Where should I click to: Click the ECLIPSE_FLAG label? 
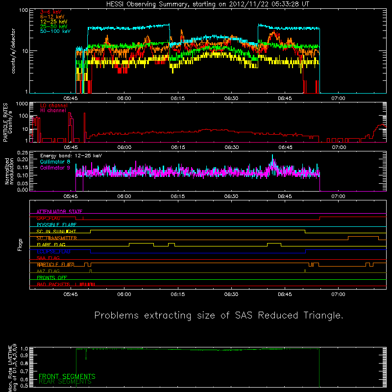pos(53,251)
